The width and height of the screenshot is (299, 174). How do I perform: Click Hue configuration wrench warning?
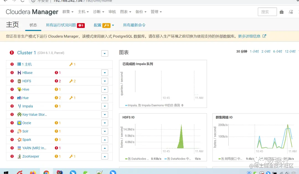(73, 98)
